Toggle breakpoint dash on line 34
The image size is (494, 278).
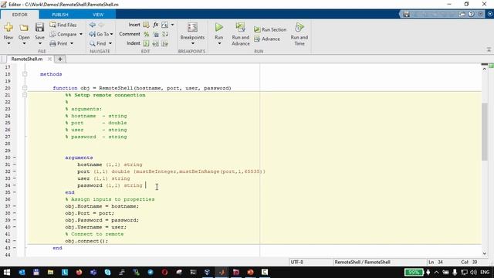click(15, 185)
